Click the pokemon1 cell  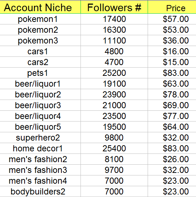click(x=40, y=19)
